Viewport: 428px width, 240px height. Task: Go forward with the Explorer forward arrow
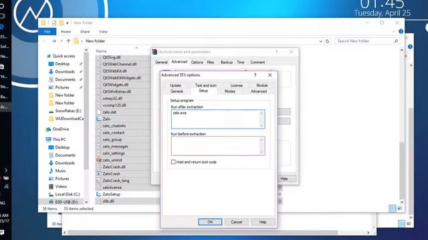coord(53,41)
